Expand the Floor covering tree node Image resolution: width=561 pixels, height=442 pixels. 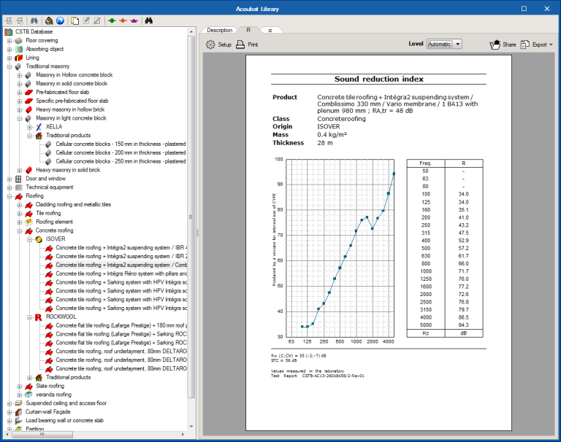click(9, 41)
